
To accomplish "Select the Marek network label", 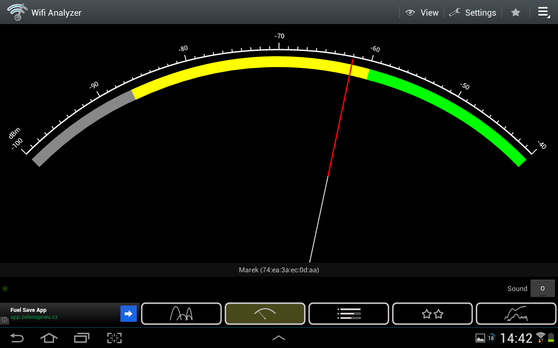I will coord(279,270).
